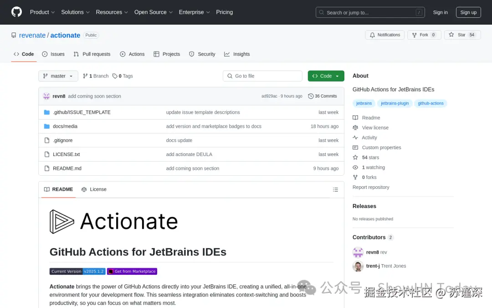Open commit hash ad929ac

(x=269, y=96)
